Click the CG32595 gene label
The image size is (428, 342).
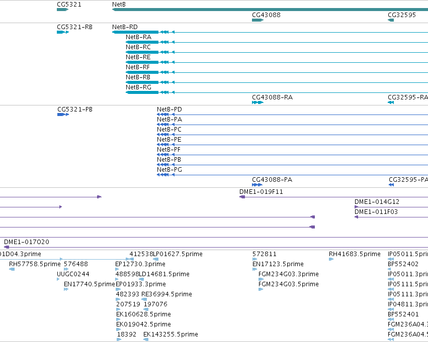point(402,15)
